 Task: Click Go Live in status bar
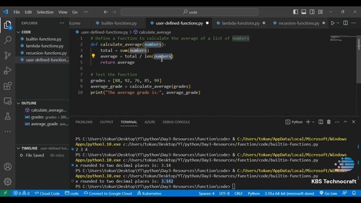pos(328,193)
